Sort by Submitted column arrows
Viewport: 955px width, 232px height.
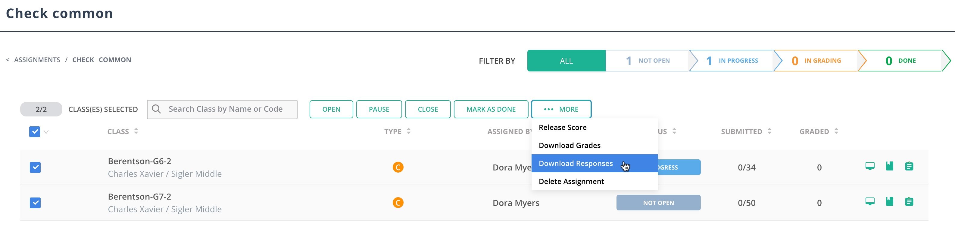[x=769, y=131]
